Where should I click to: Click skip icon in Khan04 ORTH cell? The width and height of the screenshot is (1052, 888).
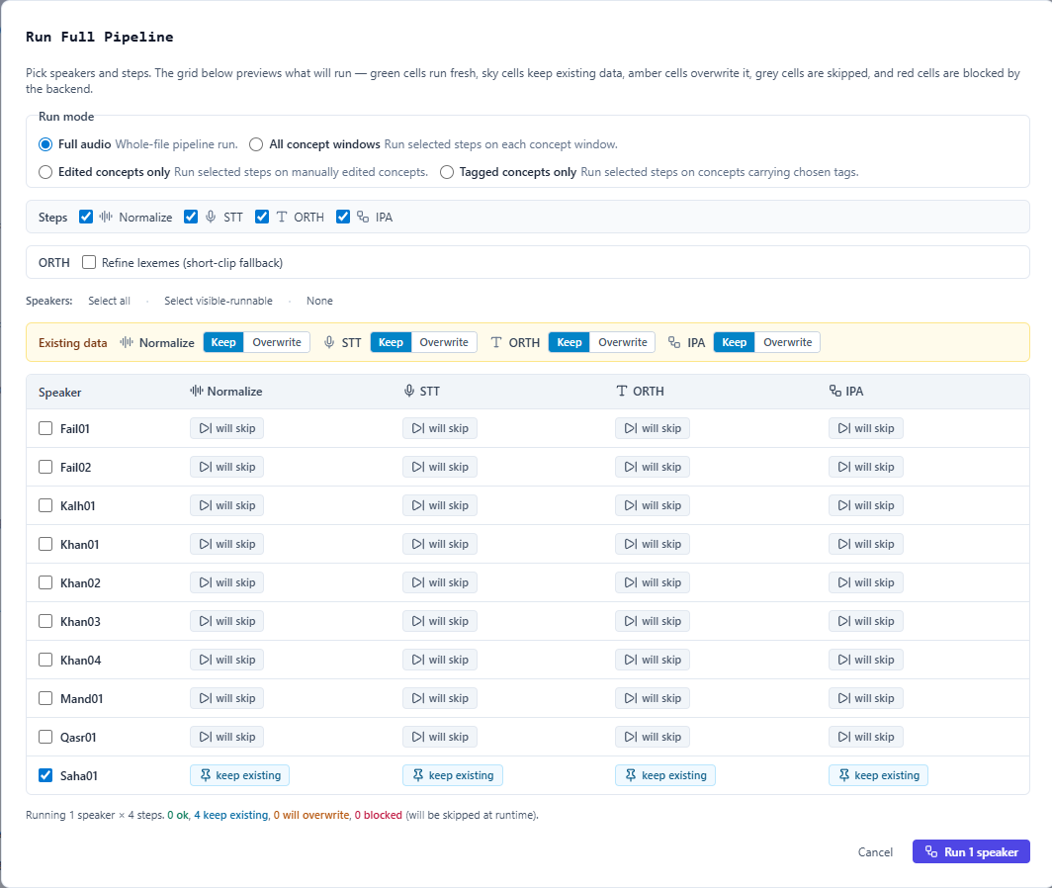click(631, 660)
